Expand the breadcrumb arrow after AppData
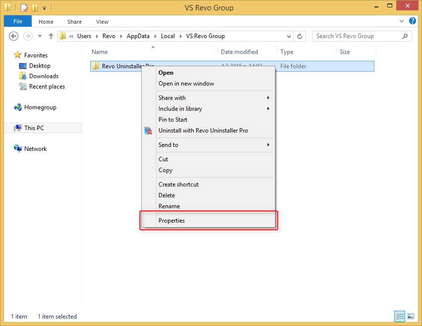The width and height of the screenshot is (422, 326). [156, 36]
